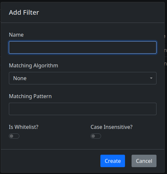167x174 pixels.
Task: Click into the Matching Pattern field
Action: coord(83,109)
